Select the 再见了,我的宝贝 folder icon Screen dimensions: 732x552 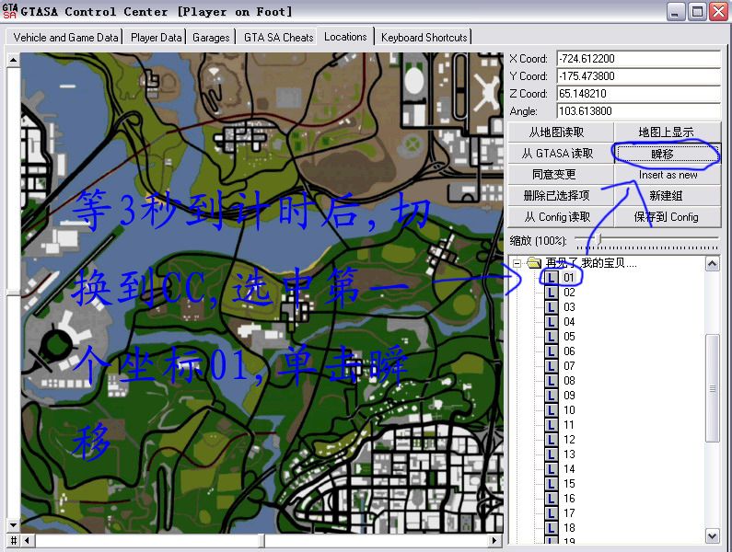[x=534, y=263]
